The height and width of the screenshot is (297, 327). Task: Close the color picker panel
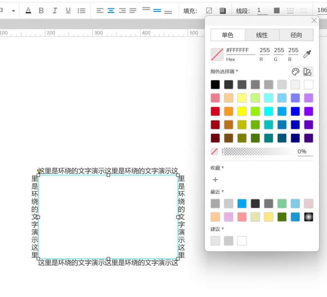pos(314,20)
